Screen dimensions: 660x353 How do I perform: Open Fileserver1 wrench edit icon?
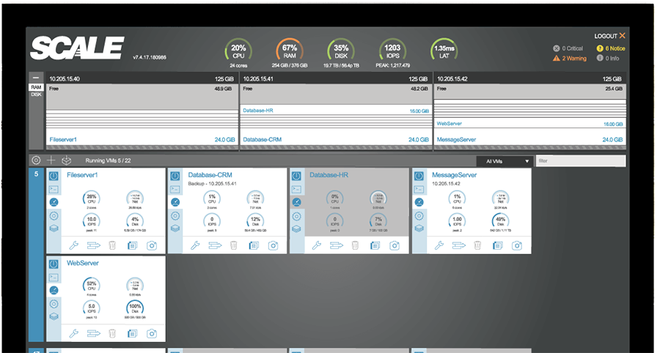73,245
